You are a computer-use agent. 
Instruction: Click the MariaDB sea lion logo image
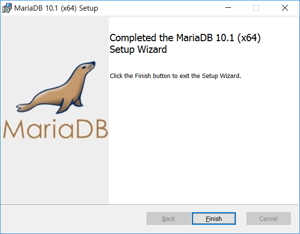(55, 99)
